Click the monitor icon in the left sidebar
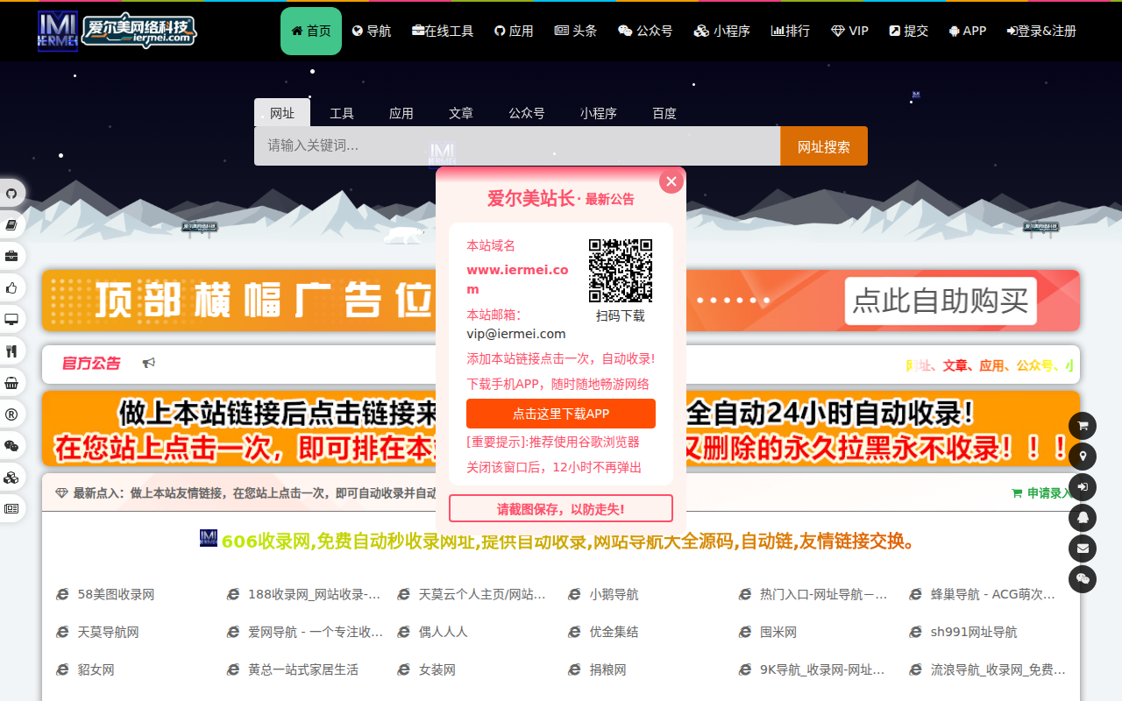The width and height of the screenshot is (1122, 701). [x=11, y=319]
